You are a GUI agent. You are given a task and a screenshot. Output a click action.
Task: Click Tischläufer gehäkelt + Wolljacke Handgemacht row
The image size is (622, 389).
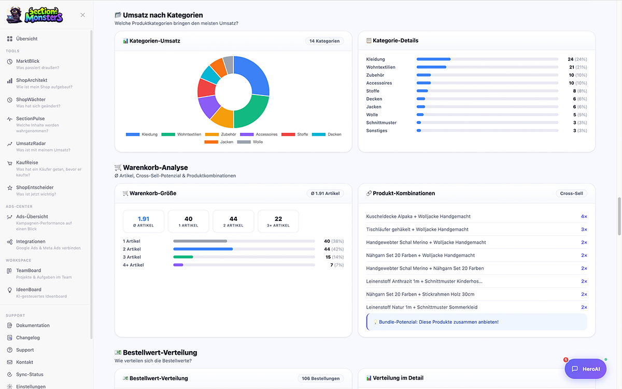[476, 229]
